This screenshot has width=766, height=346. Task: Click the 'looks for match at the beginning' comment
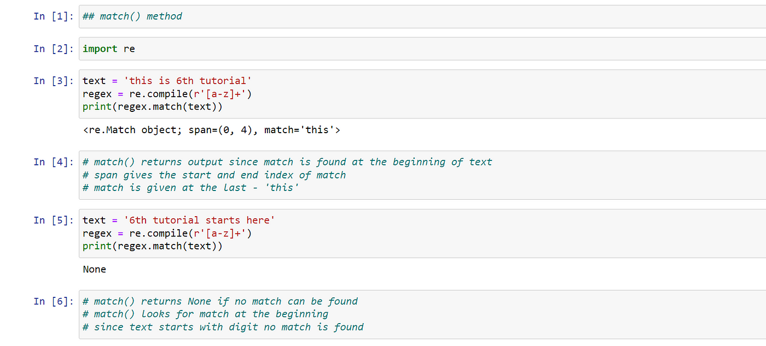tap(206, 314)
